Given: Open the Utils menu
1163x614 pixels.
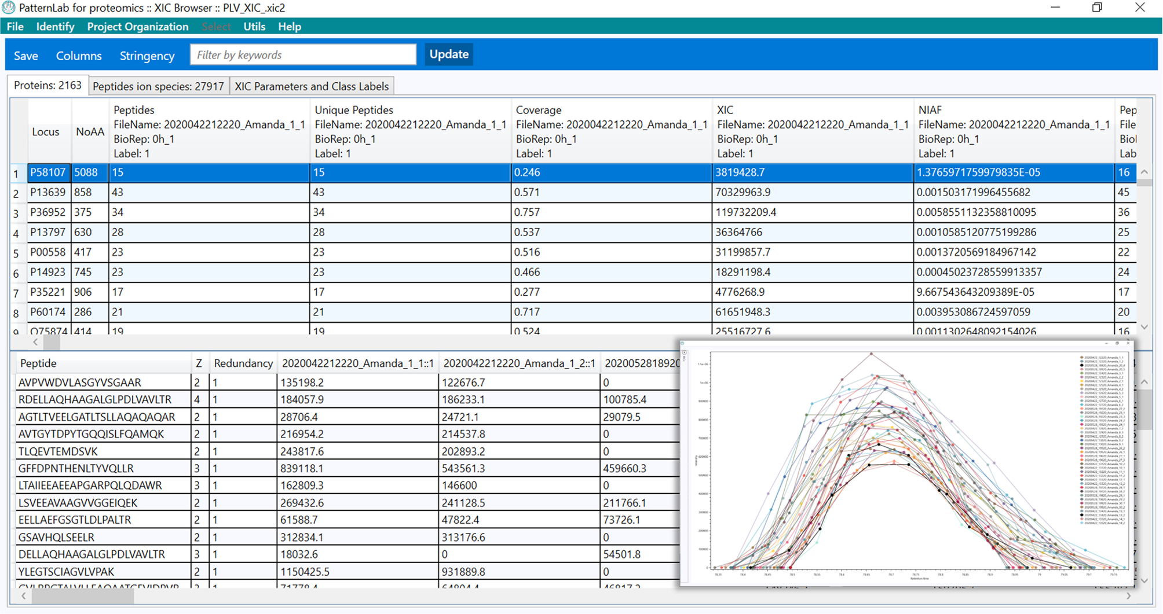Looking at the screenshot, I should click(x=254, y=27).
